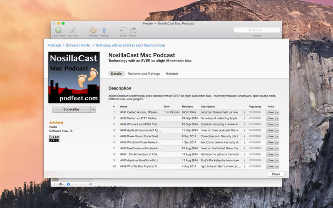Click the info icon for episode #487

pos(244,136)
